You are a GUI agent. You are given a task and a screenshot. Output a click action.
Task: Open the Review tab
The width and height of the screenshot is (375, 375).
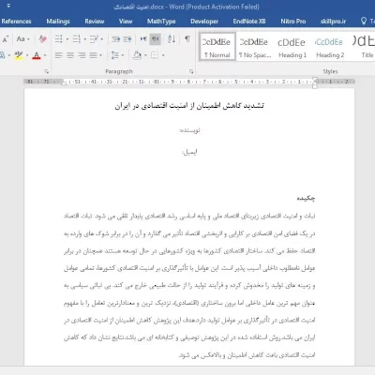click(x=95, y=22)
